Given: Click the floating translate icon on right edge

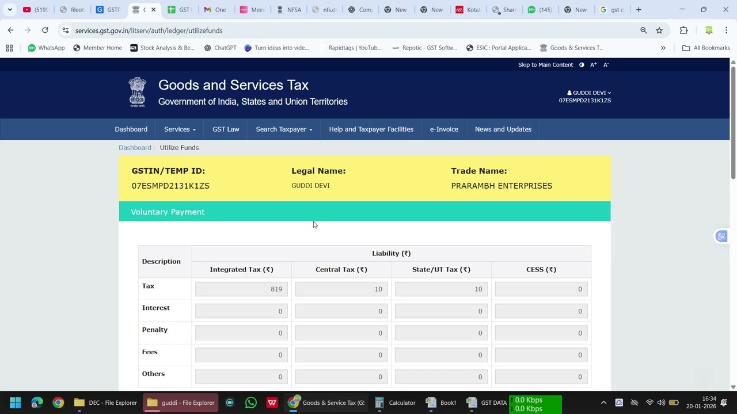Looking at the screenshot, I should tap(721, 236).
